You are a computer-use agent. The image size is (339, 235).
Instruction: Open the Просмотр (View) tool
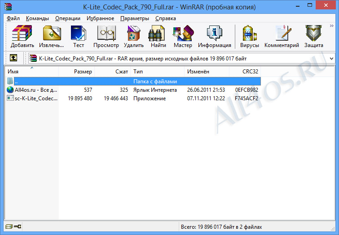[x=106, y=33]
